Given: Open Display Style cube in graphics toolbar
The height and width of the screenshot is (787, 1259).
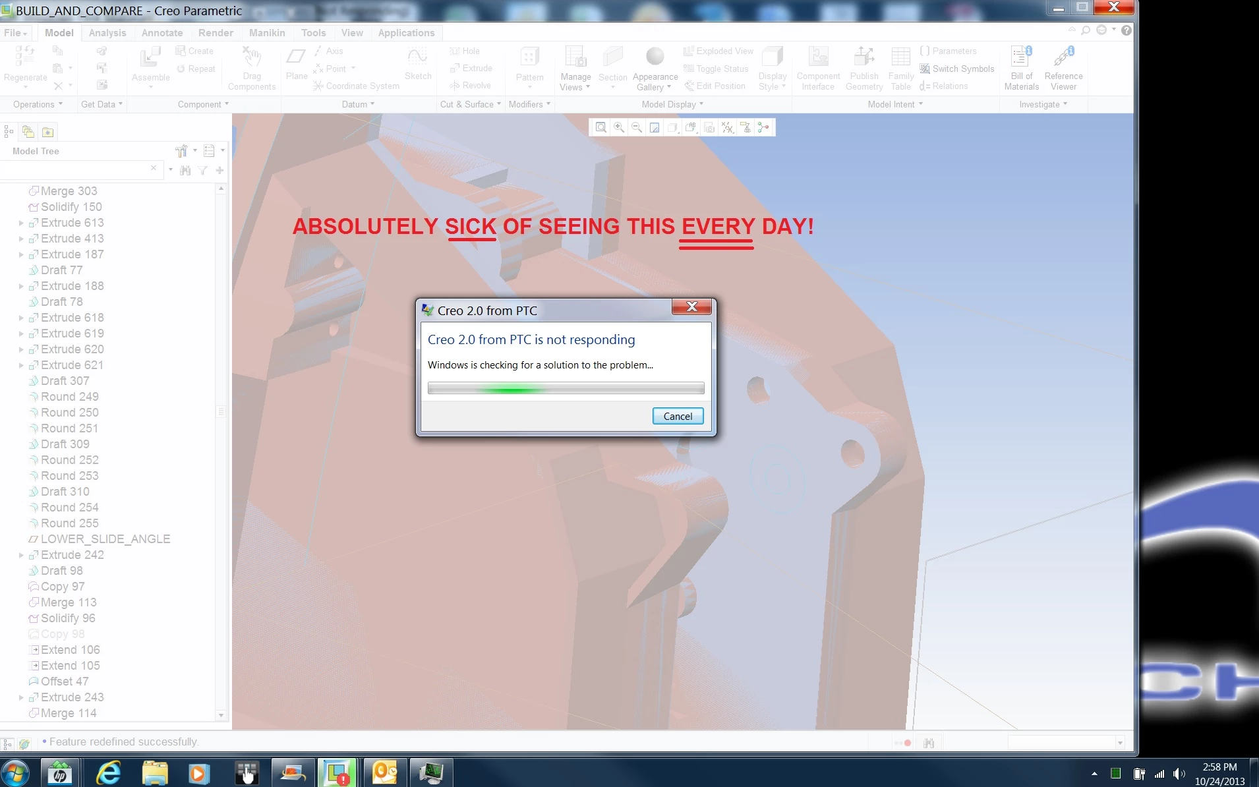Looking at the screenshot, I should click(x=672, y=127).
